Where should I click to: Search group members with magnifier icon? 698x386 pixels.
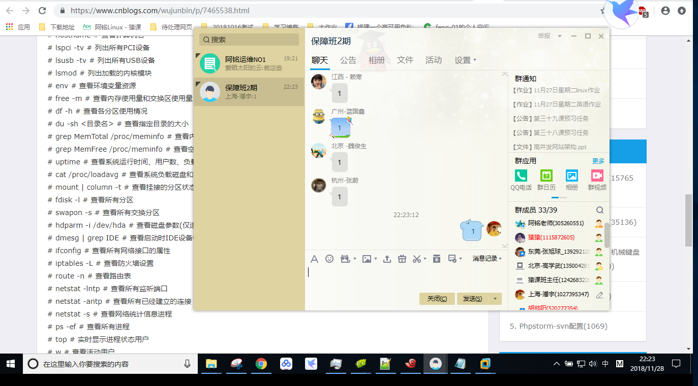pos(600,210)
